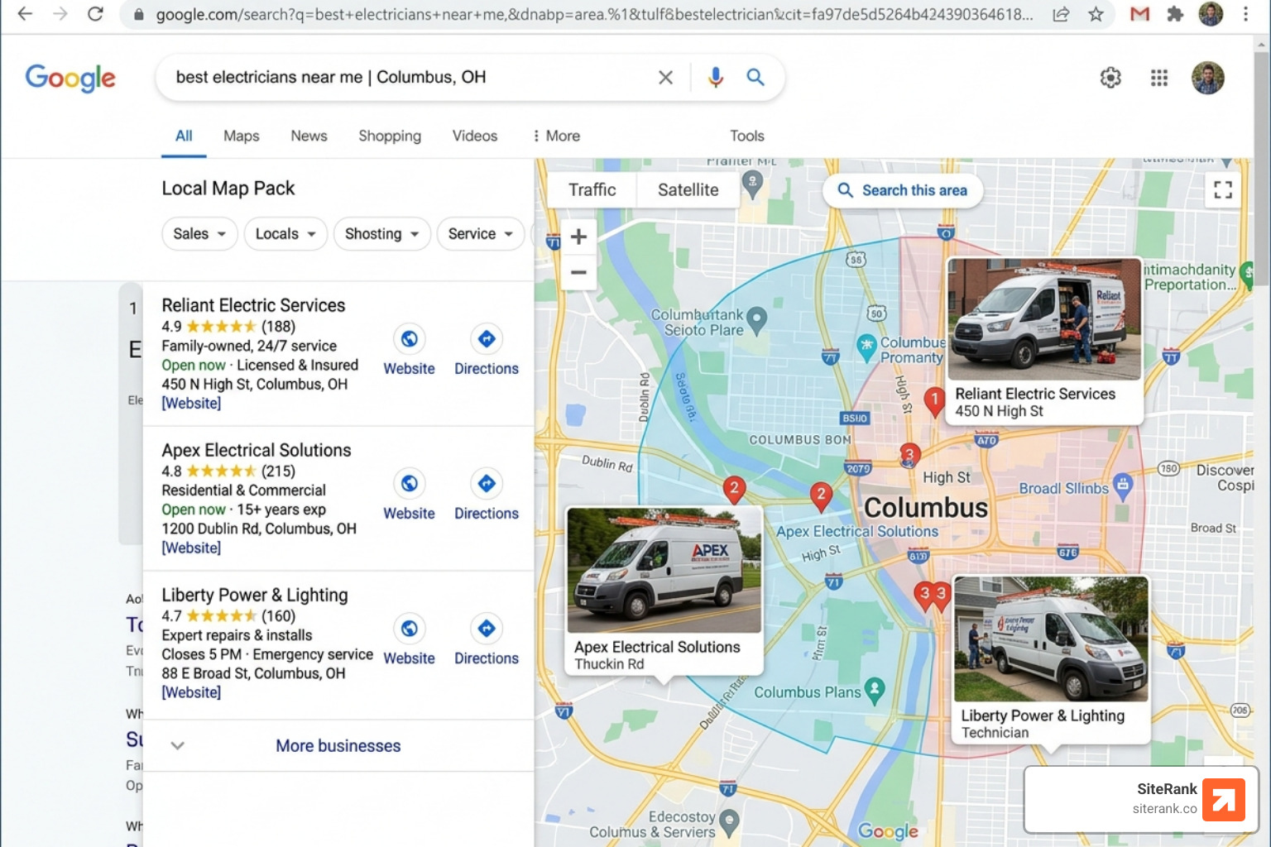
Task: Open the Tools option
Action: tap(747, 136)
